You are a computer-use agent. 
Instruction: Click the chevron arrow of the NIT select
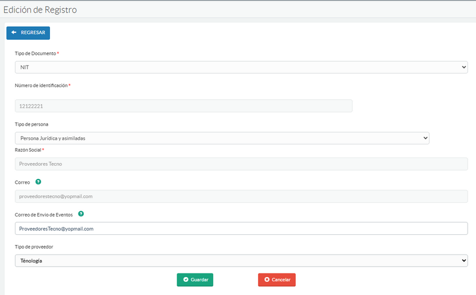coord(464,67)
